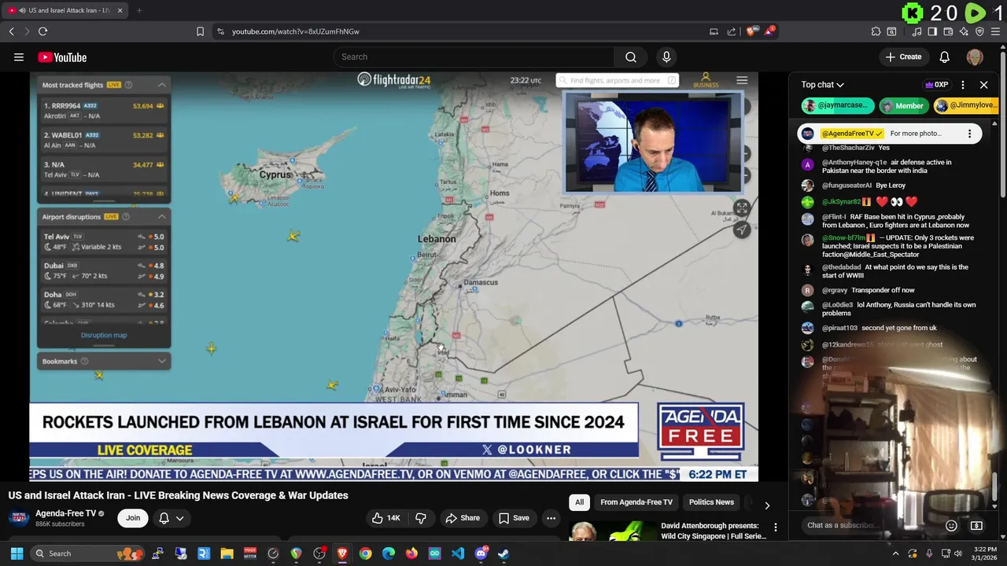Start voice search with the microphone

point(666,57)
